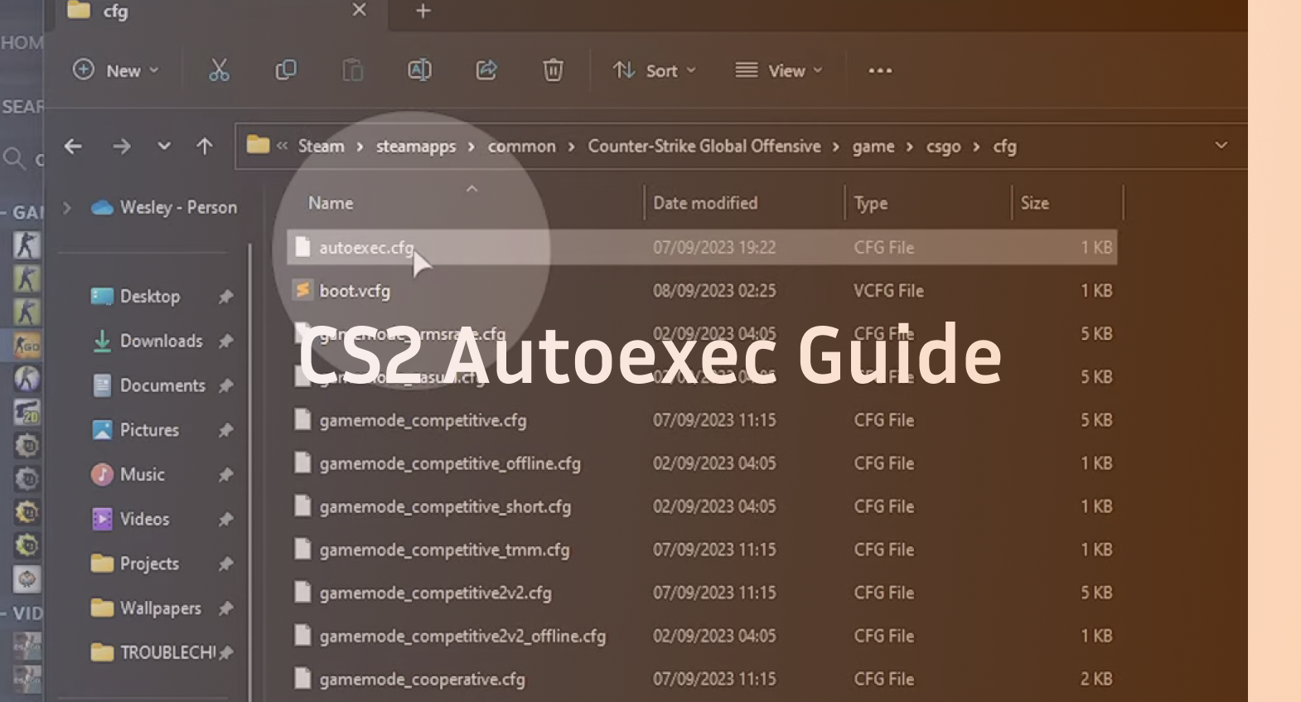Click the Share icon in toolbar
Screen dimensions: 1301x702
pyautogui.click(x=486, y=70)
